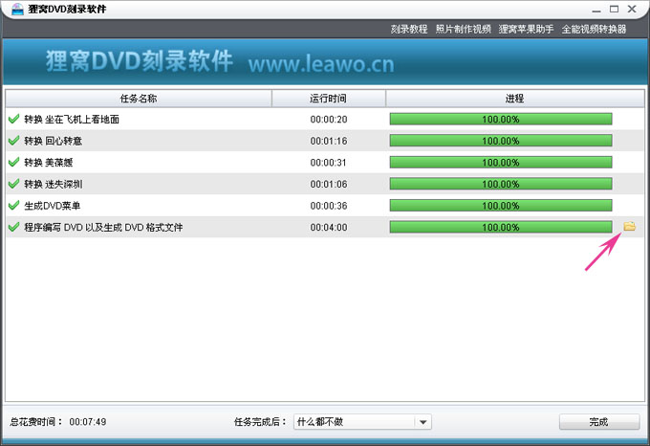Select 程序编写 DVD 以及生成 DVD 格式文件 row text
This screenshot has width=650, height=446.
[103, 228]
